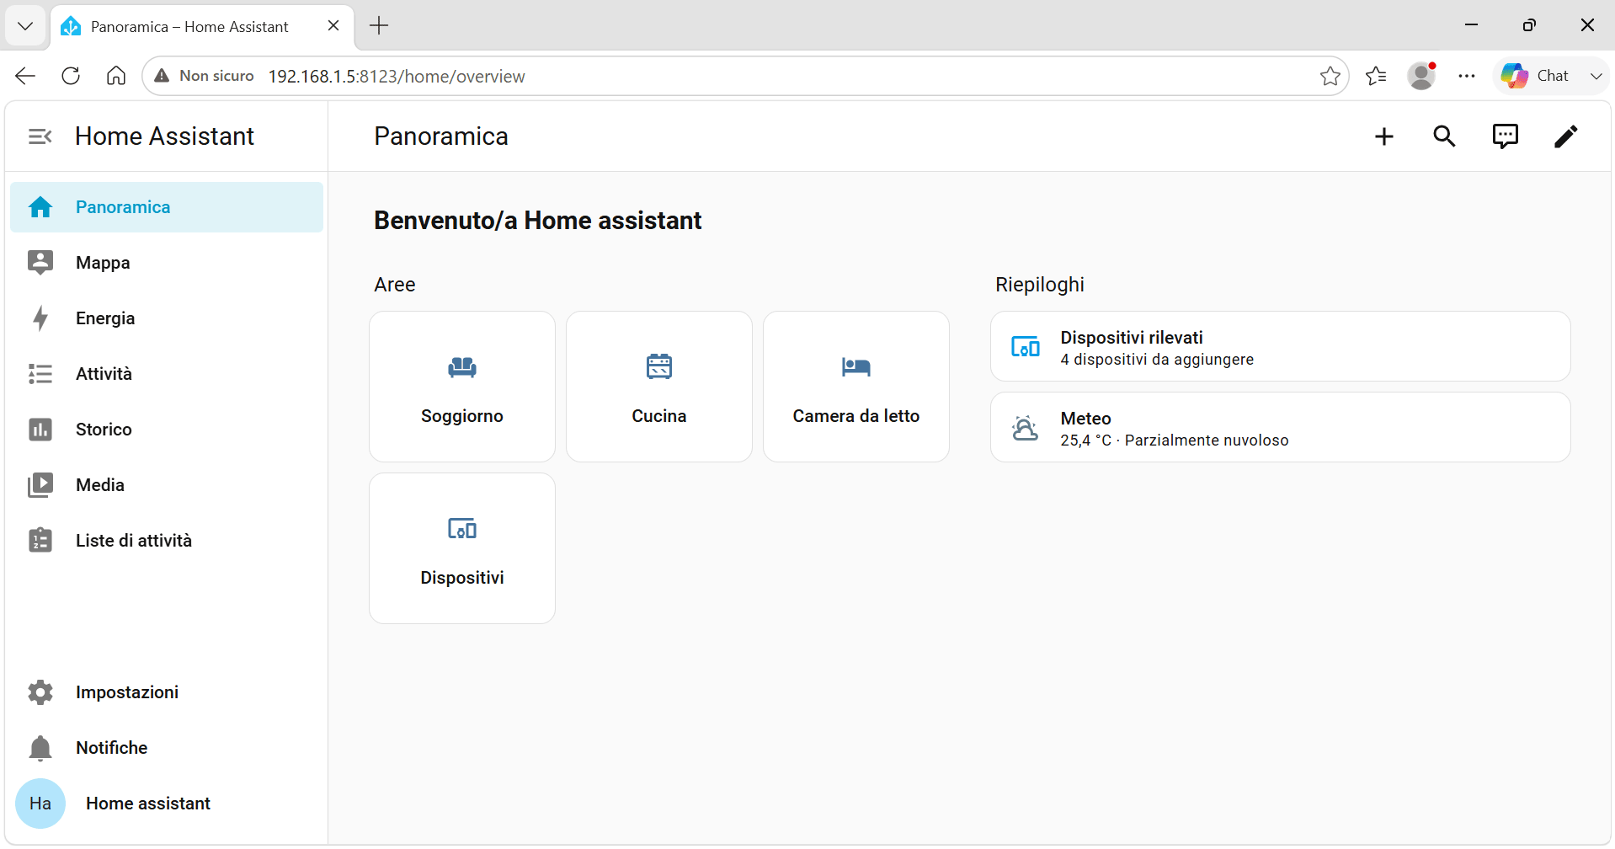This screenshot has width=1615, height=849.
Task: Reload the page with refresh icon
Action: (71, 76)
